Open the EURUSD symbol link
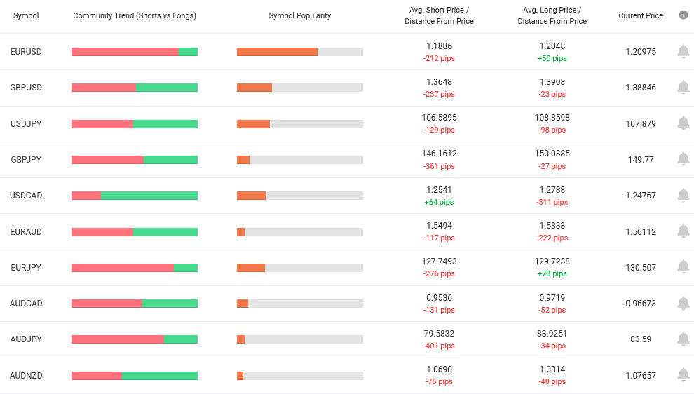The image size is (694, 394). (26, 52)
